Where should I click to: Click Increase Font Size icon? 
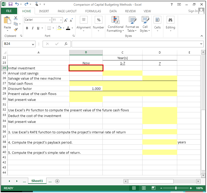tap(66, 20)
